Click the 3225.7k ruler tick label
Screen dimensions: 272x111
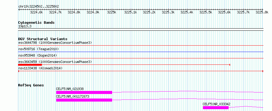pyautogui.click(x=243, y=12)
